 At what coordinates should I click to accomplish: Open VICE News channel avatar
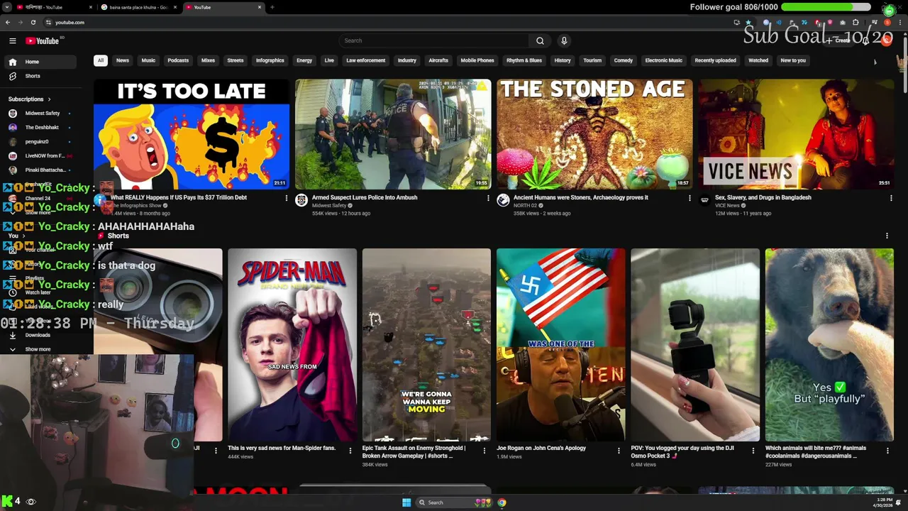point(704,201)
